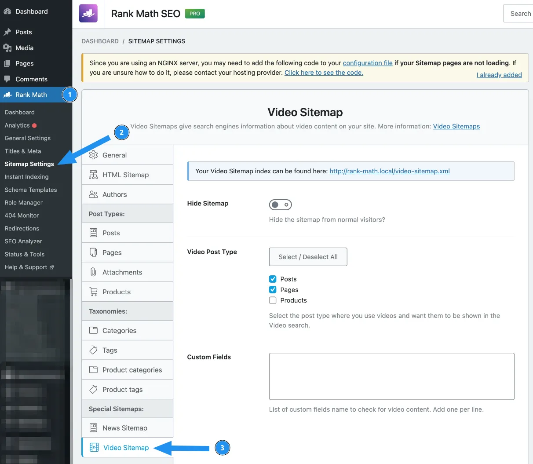533x464 pixels.
Task: Open Role Manager submenu item
Action: 24,203
